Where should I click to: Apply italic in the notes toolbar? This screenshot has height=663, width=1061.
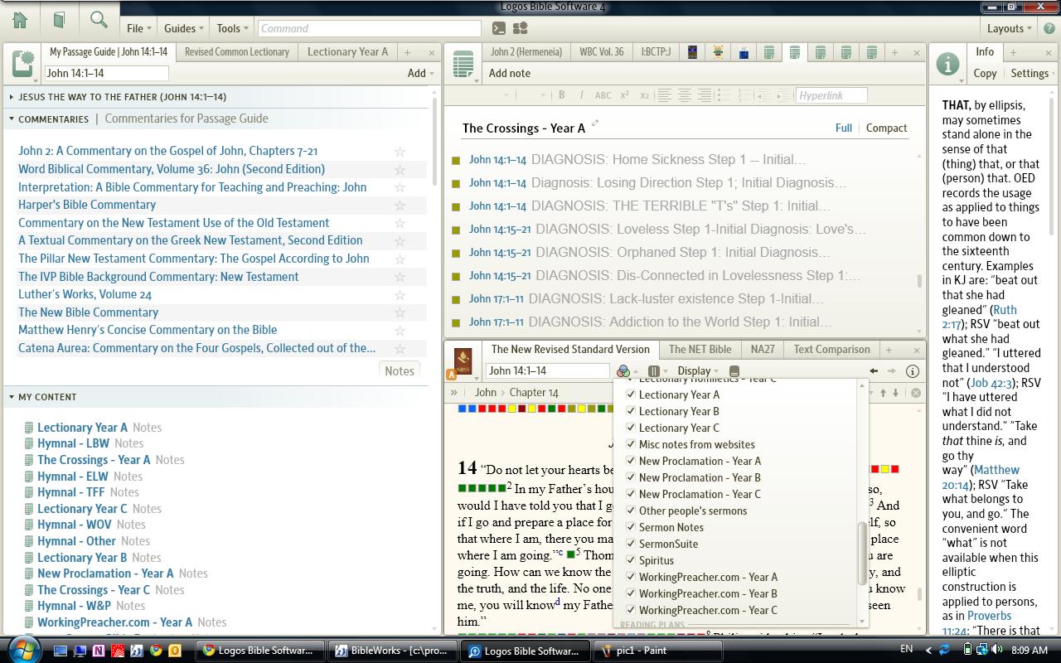pyautogui.click(x=582, y=95)
